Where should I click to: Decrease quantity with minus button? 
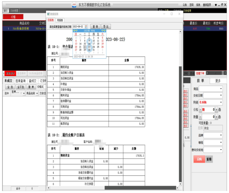tap(200, 117)
